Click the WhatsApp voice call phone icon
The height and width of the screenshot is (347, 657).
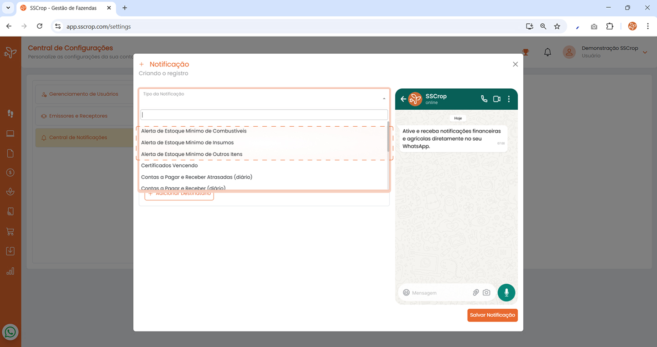[x=484, y=99]
